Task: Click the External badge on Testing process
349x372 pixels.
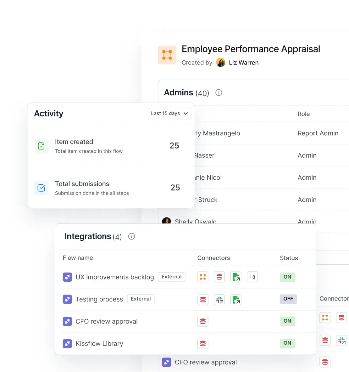Action: tap(141, 299)
